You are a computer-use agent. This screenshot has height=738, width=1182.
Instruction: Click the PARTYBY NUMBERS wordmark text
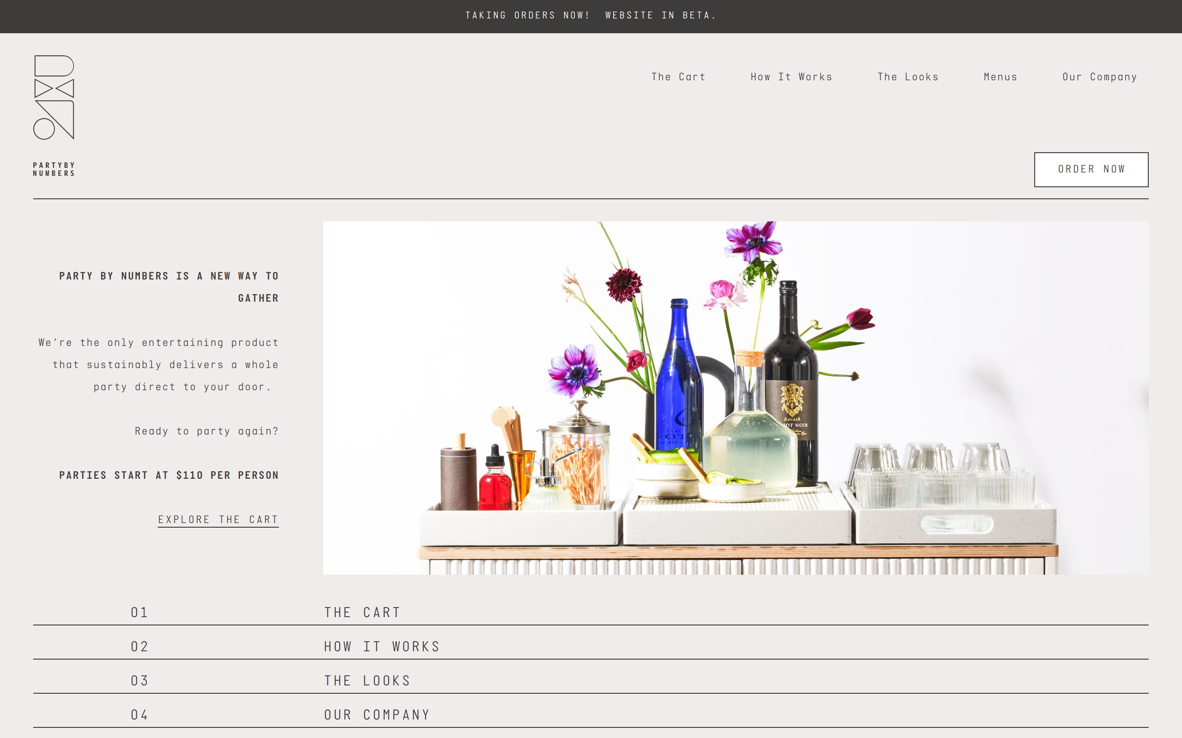(54, 169)
